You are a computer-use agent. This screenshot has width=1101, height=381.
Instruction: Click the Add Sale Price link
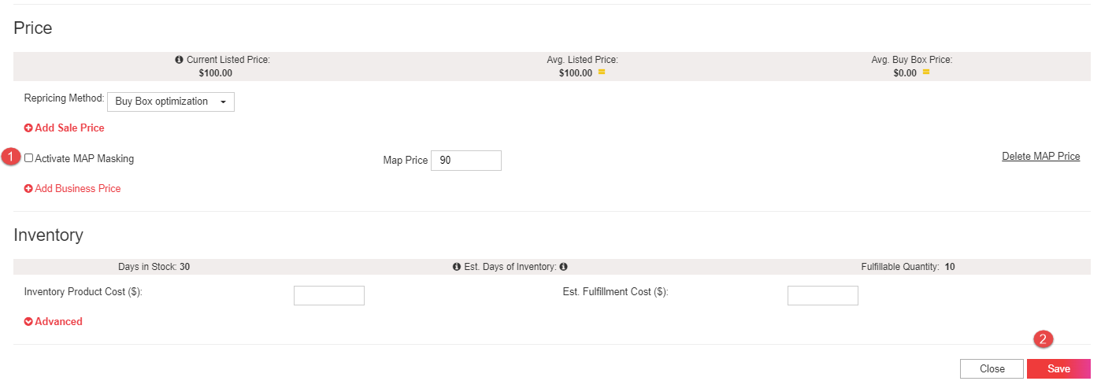[x=65, y=128]
